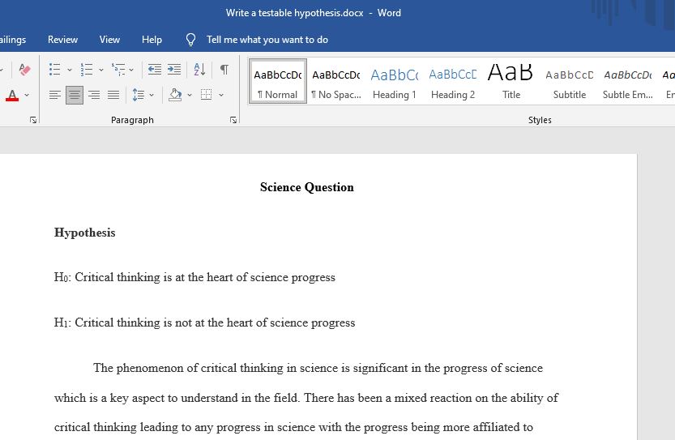Open bullet library dropdown arrow

[70, 70]
